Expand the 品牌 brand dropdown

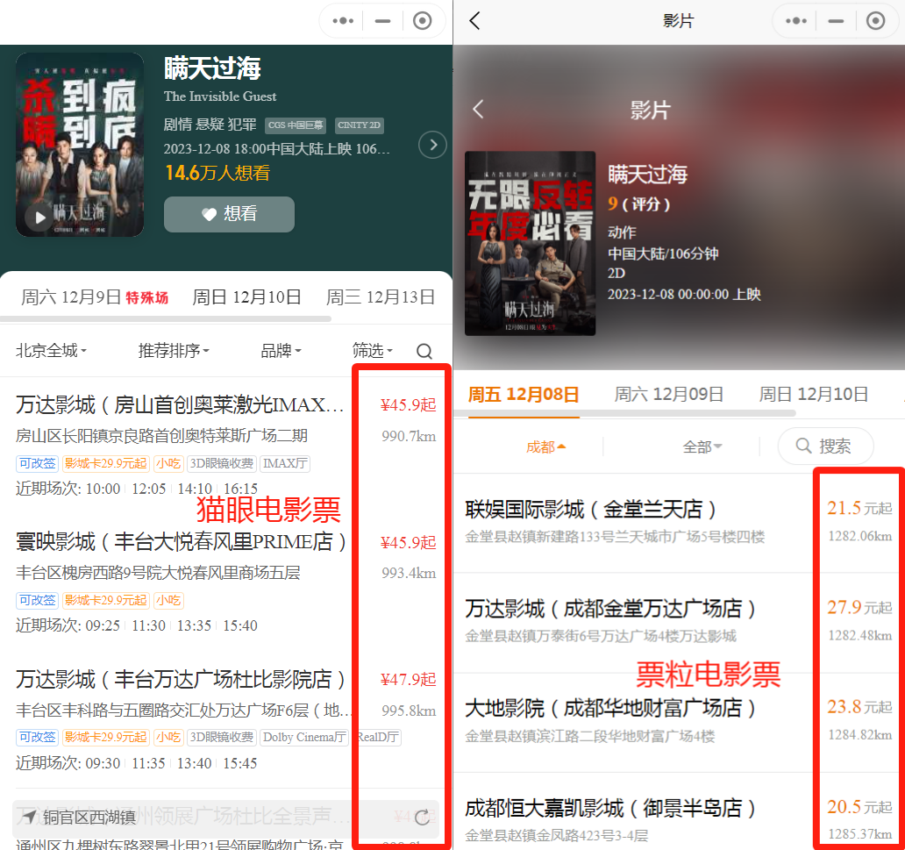(281, 351)
